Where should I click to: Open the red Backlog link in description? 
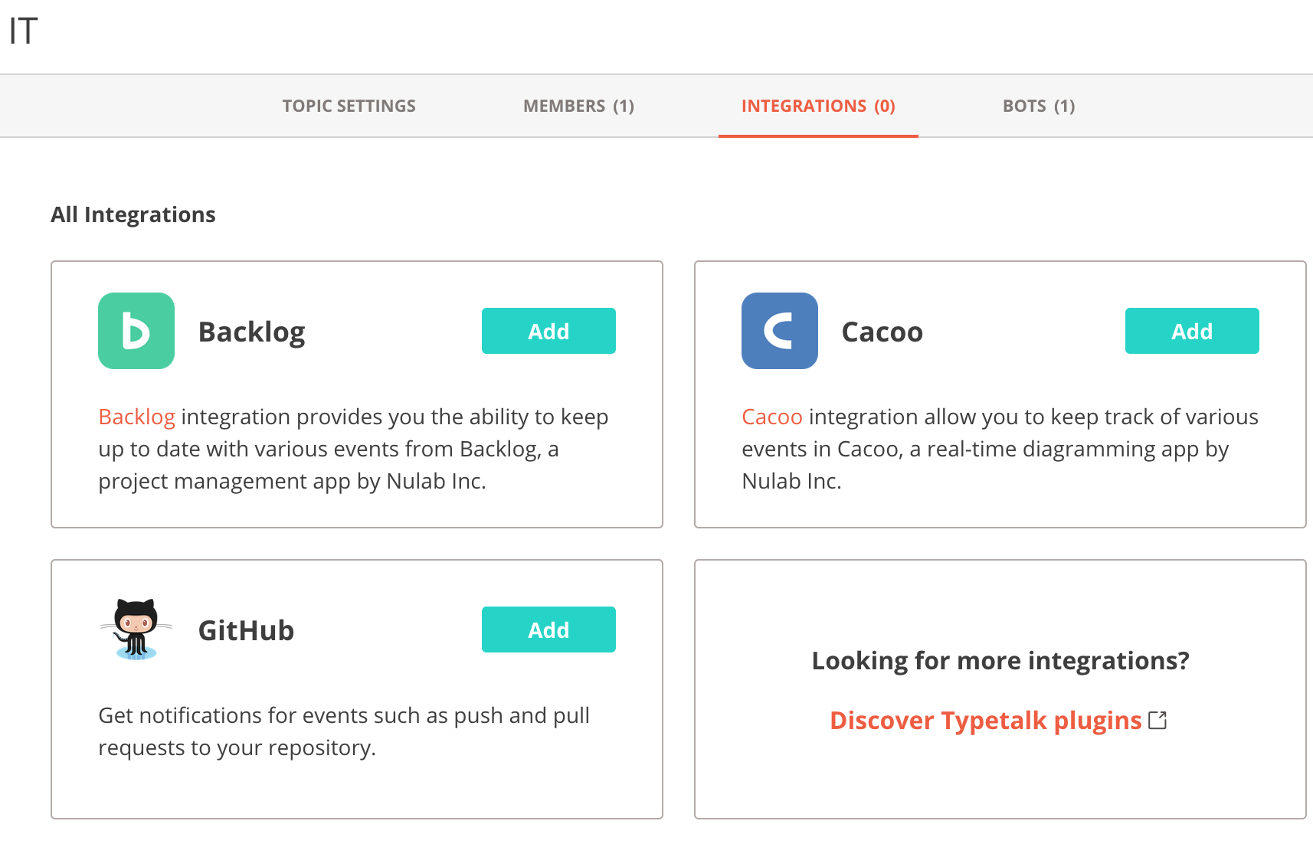[137, 417]
